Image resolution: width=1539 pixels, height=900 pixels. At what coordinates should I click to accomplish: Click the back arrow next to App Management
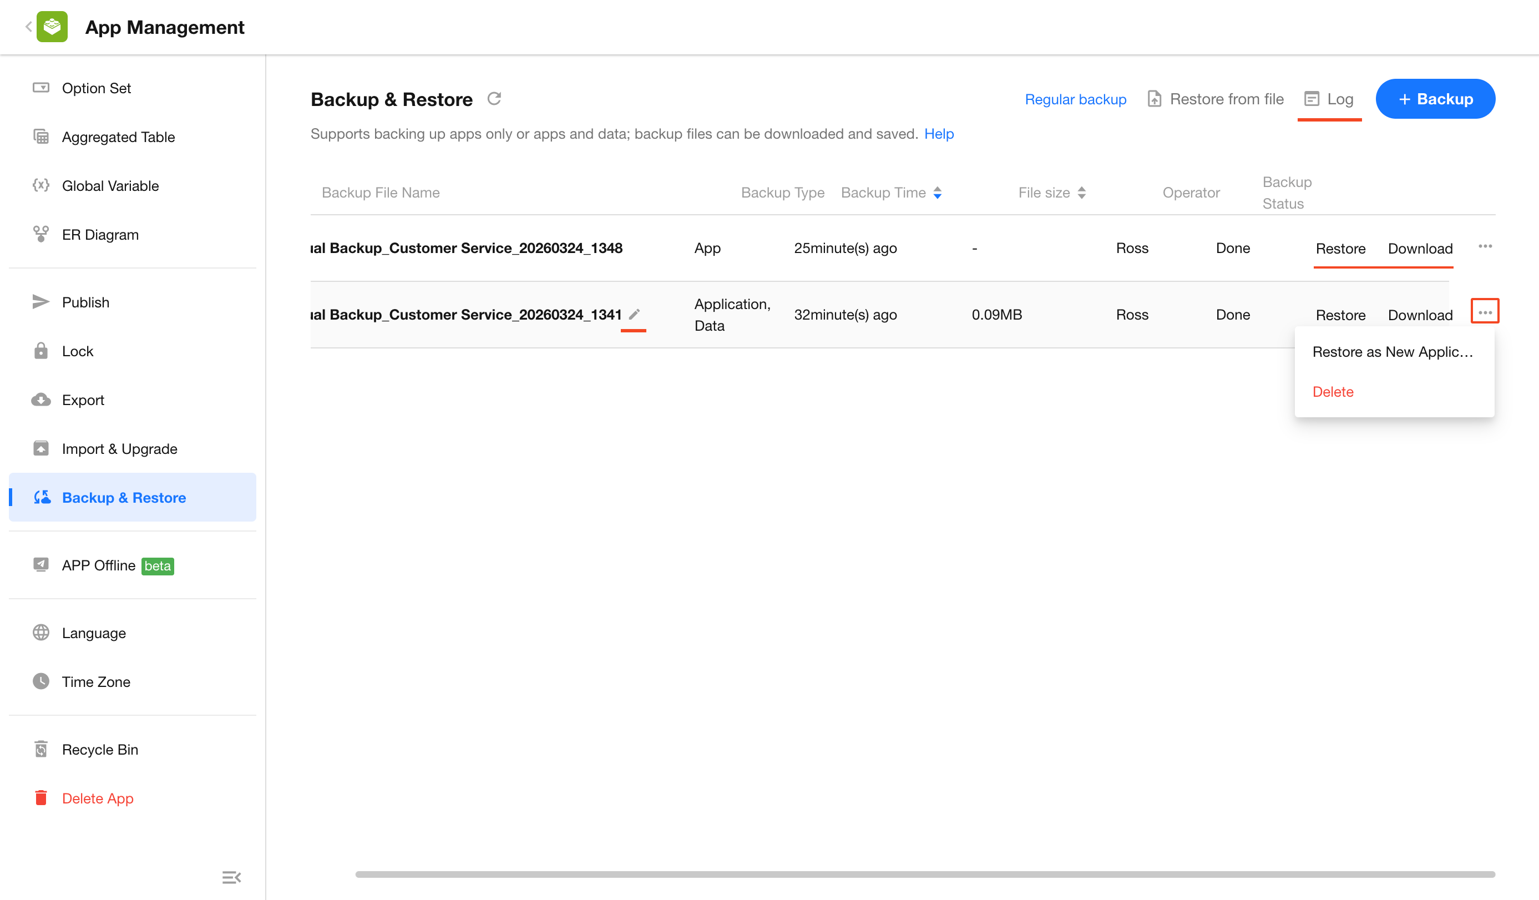point(28,26)
